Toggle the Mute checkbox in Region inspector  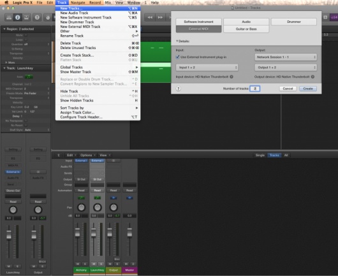[26, 35]
